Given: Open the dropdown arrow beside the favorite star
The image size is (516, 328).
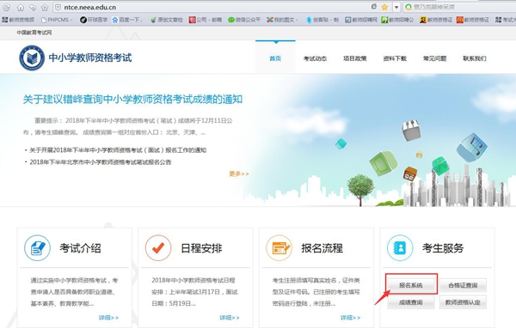Looking at the screenshot, I should pos(396,7).
